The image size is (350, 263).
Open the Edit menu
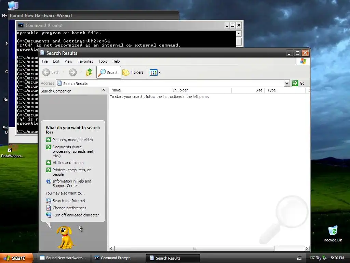[56, 61]
